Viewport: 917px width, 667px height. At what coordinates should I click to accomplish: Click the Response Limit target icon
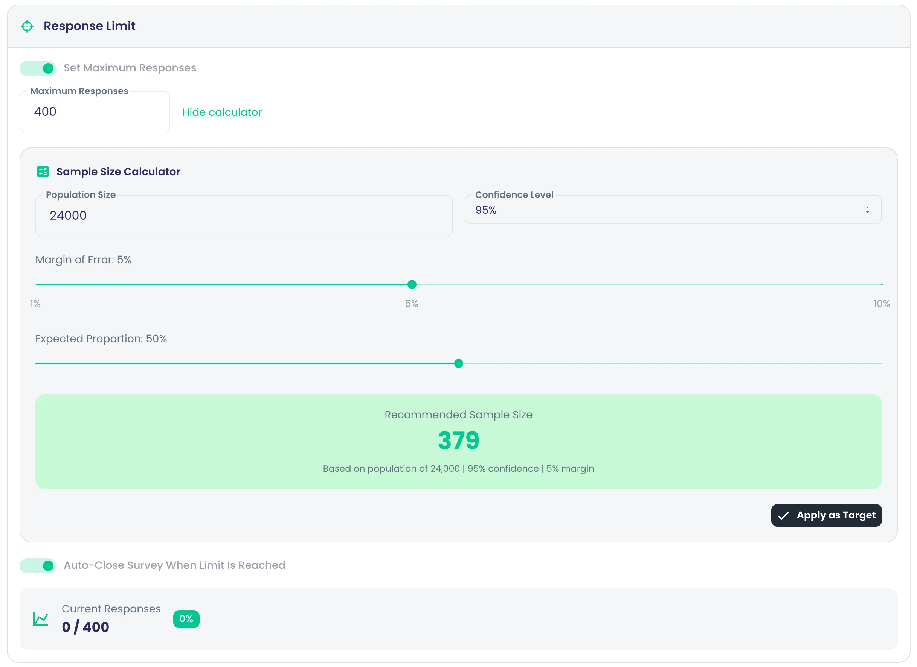(27, 26)
